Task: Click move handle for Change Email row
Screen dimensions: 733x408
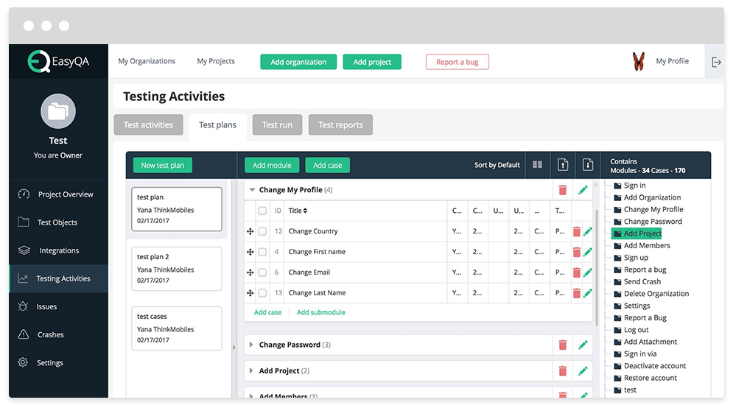Action: [x=250, y=272]
